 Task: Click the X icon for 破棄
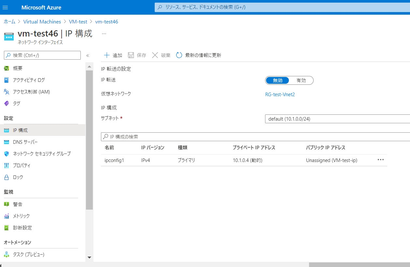pos(155,55)
